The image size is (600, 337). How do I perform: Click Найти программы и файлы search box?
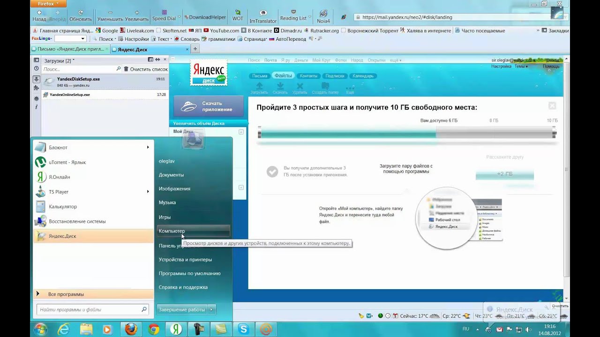tap(93, 309)
